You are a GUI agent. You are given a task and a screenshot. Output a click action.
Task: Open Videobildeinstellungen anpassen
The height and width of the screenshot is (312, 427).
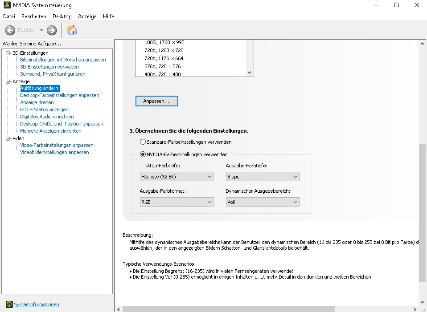(54, 152)
